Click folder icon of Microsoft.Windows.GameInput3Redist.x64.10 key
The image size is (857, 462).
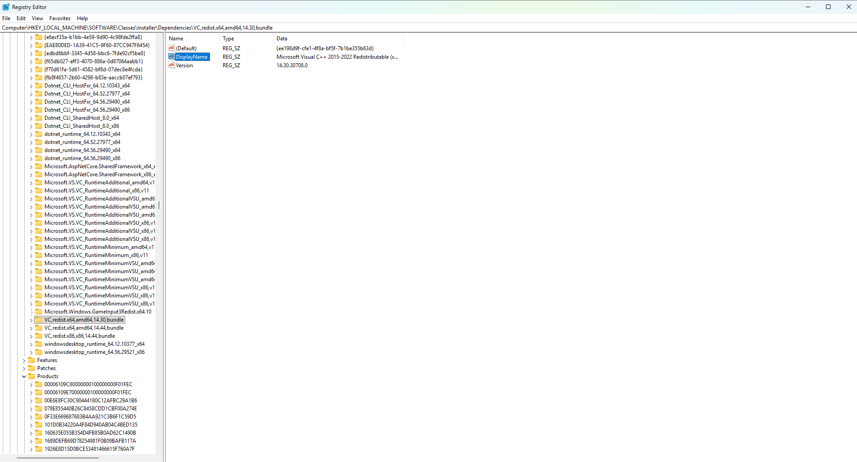[39, 312]
